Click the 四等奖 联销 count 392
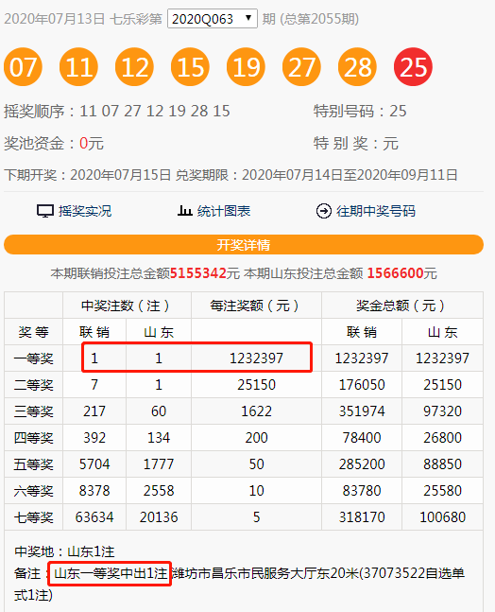Screen dimensions: 495x612 (94, 438)
